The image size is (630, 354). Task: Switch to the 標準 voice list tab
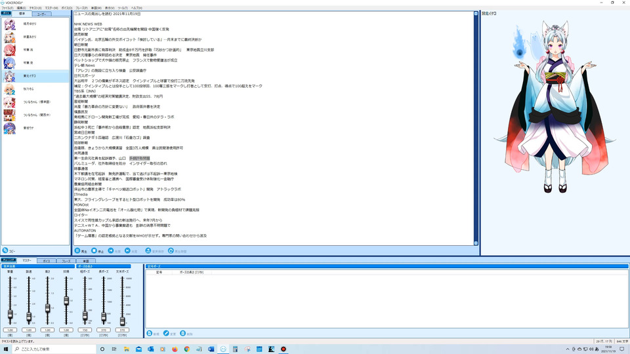[22, 14]
